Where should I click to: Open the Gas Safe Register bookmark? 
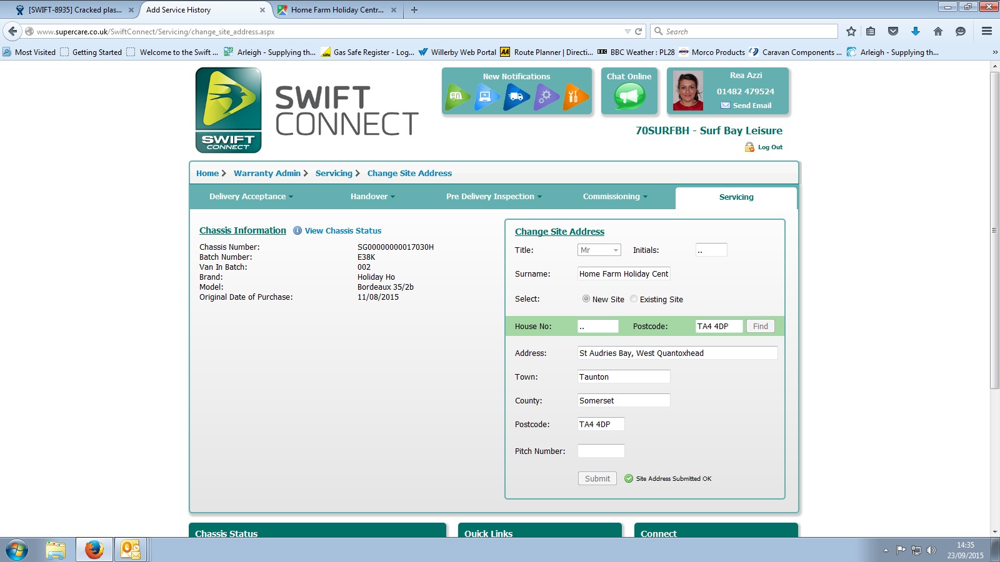(x=367, y=52)
